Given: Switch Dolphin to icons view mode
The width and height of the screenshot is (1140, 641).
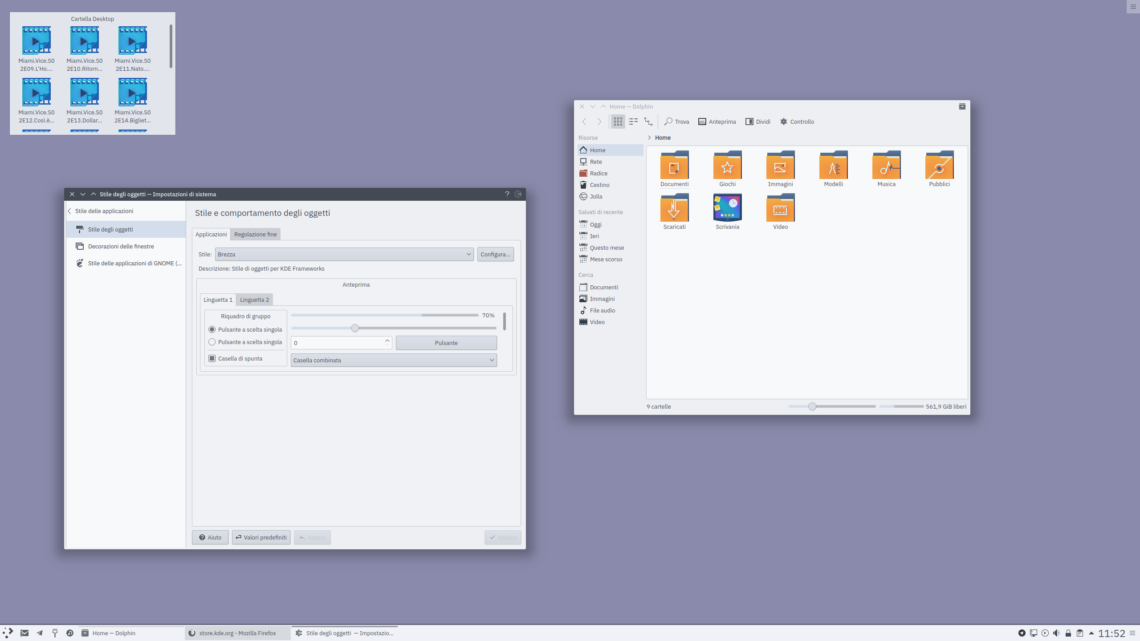Looking at the screenshot, I should pos(618,122).
